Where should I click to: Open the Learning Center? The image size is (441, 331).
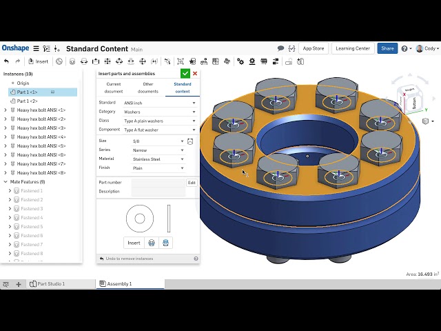[x=353, y=48]
